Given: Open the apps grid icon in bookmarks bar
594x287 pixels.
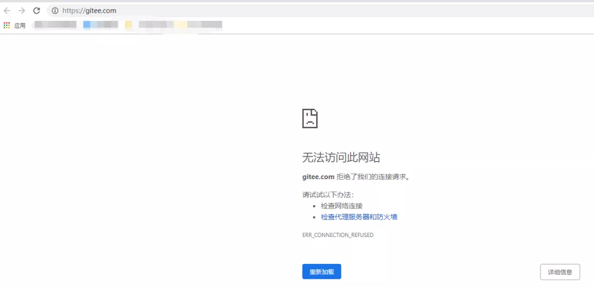Looking at the screenshot, I should tap(7, 25).
